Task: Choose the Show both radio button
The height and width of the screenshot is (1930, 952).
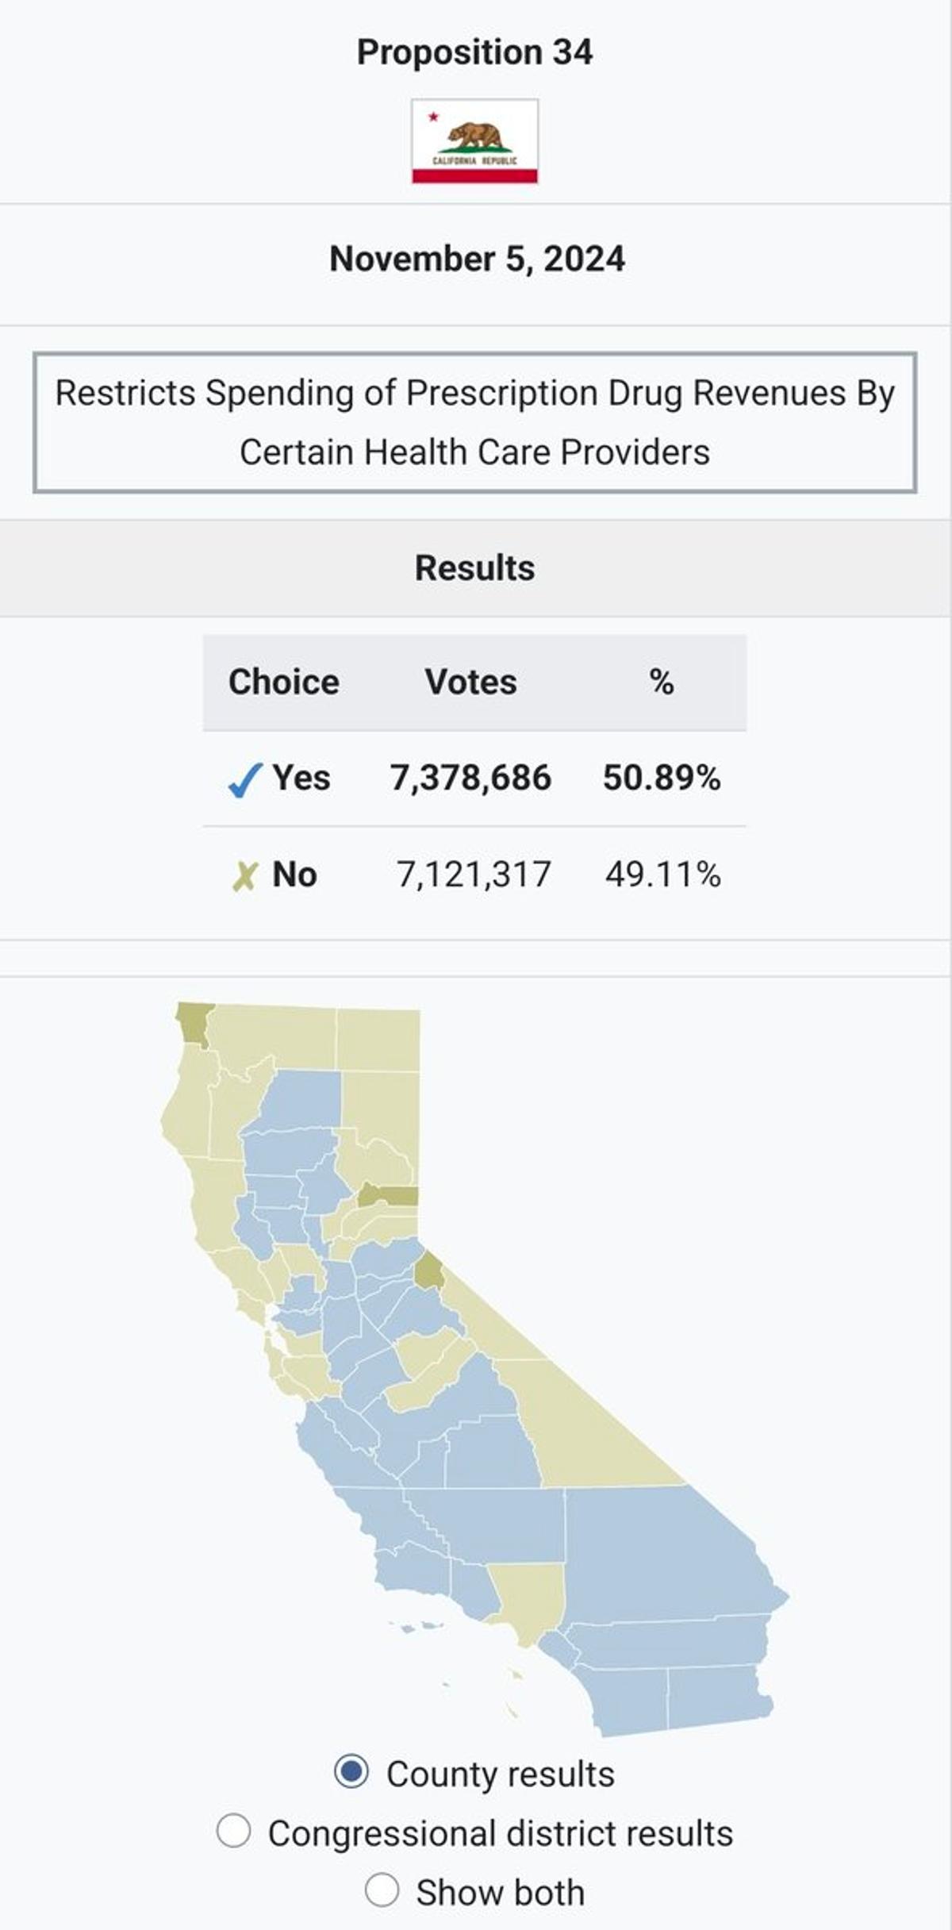Action: tap(382, 1890)
